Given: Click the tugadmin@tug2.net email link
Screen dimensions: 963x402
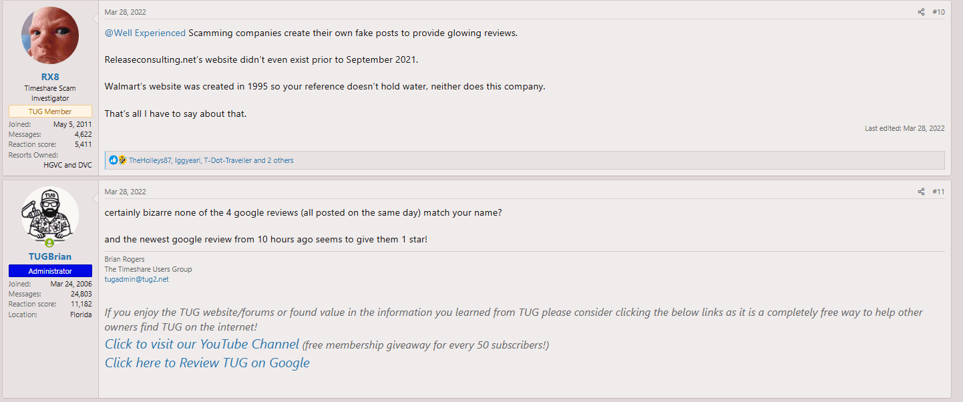Looking at the screenshot, I should [x=136, y=279].
